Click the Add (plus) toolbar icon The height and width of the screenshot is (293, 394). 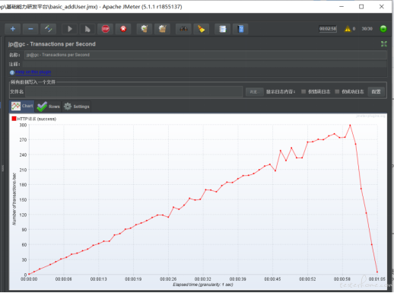[13, 29]
